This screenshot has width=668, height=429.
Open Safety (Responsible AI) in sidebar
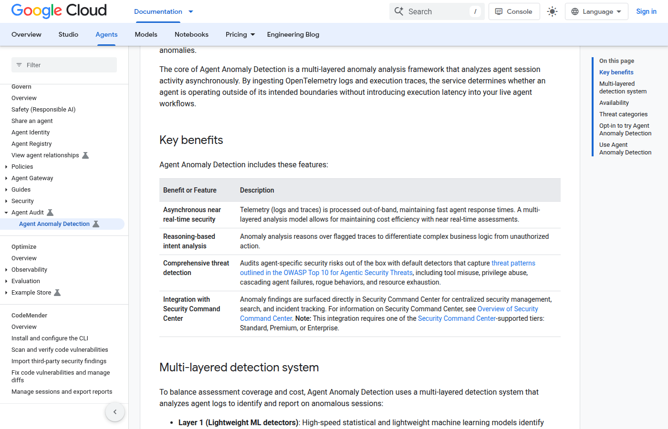click(x=43, y=110)
